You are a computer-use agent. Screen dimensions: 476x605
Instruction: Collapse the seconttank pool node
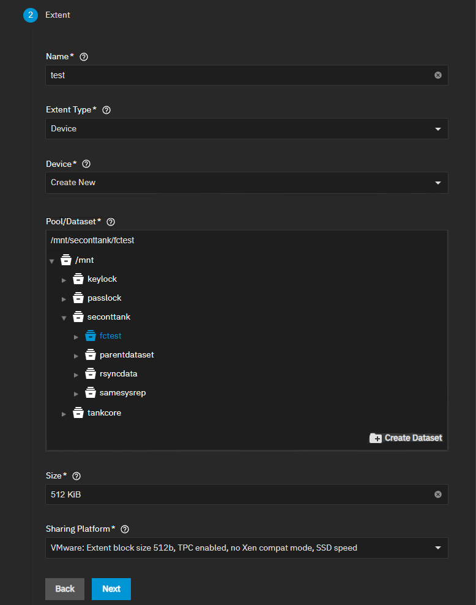click(x=64, y=318)
